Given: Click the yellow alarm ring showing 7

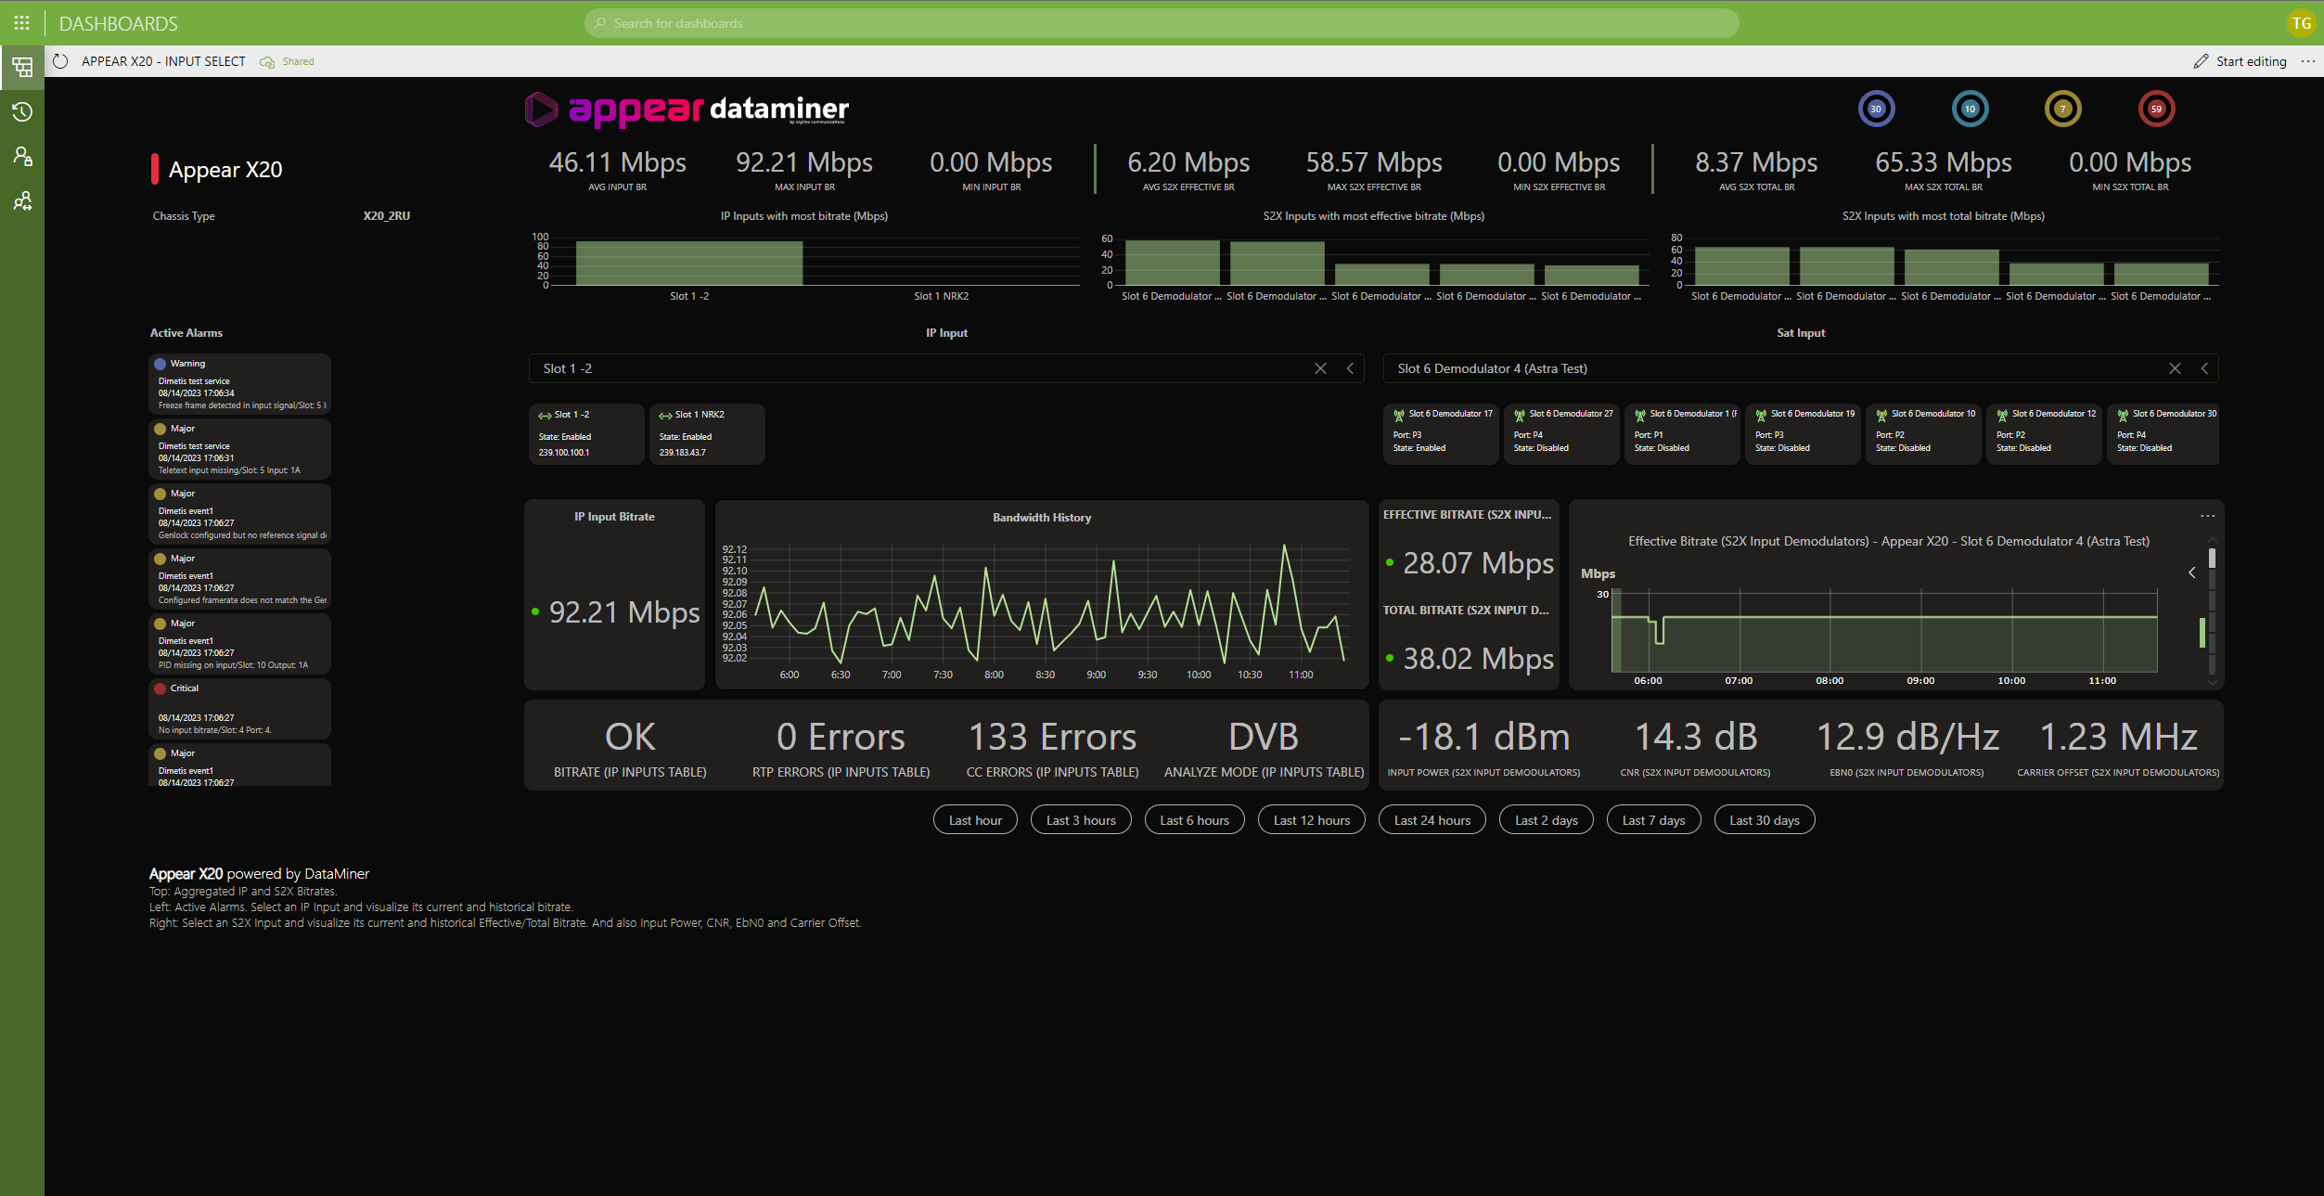Looking at the screenshot, I should click(2063, 109).
